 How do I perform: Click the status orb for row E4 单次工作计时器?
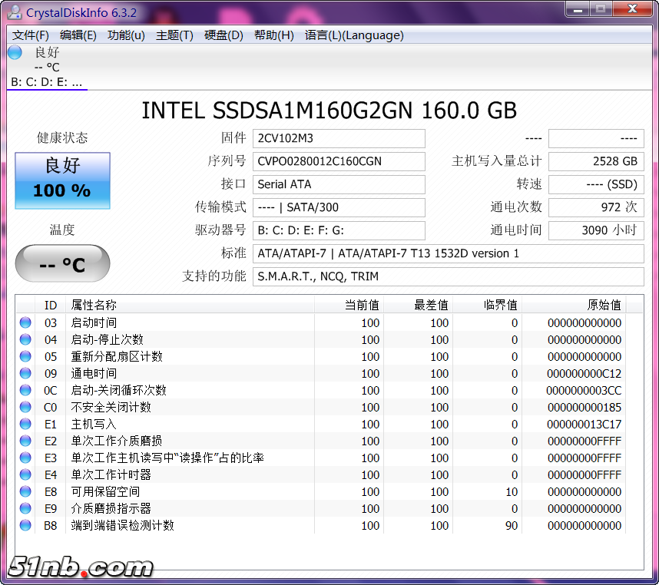(x=25, y=474)
